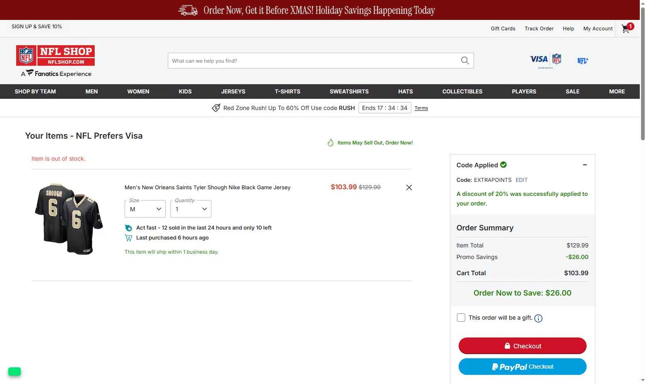Click Track Order link
This screenshot has width=646, height=384.
(539, 29)
